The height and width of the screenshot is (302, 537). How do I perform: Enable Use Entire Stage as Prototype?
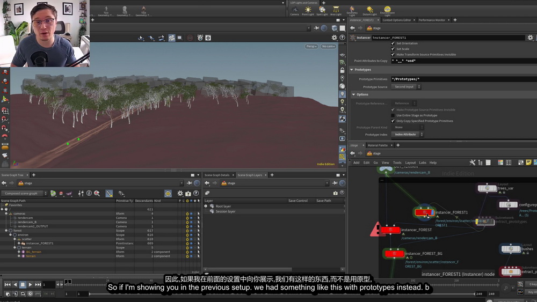point(393,115)
